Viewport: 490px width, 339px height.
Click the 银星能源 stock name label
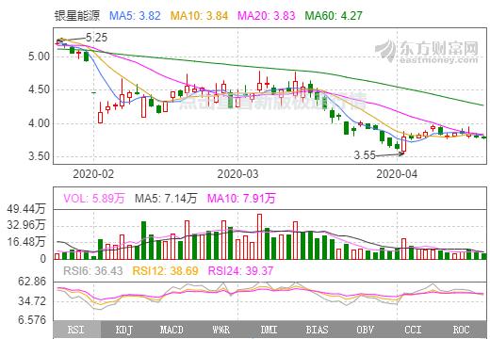coord(77,15)
